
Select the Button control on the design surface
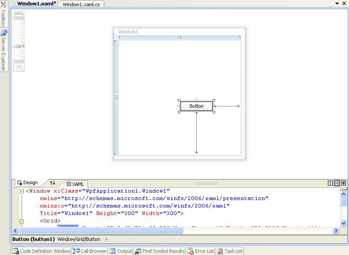point(196,106)
